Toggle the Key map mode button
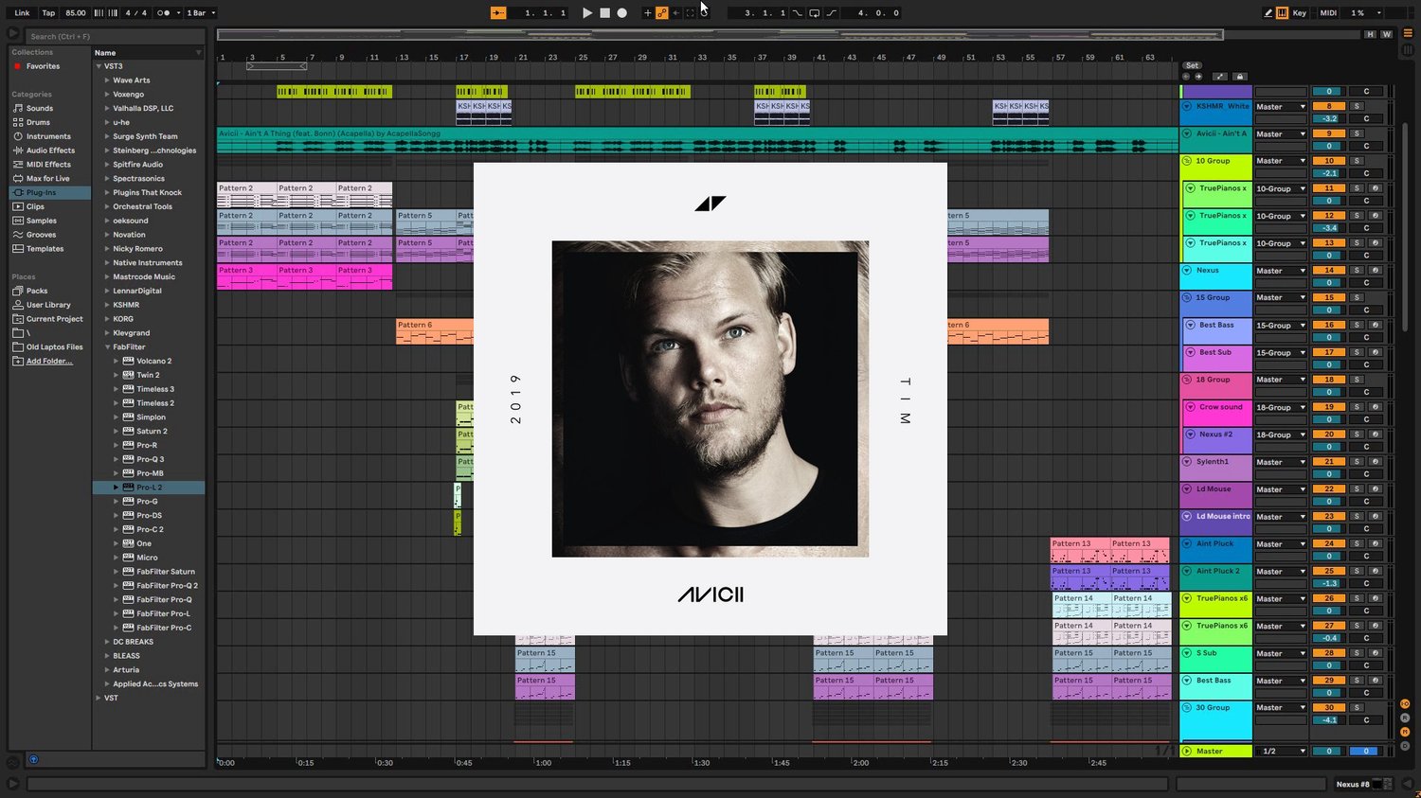 (x=1300, y=13)
